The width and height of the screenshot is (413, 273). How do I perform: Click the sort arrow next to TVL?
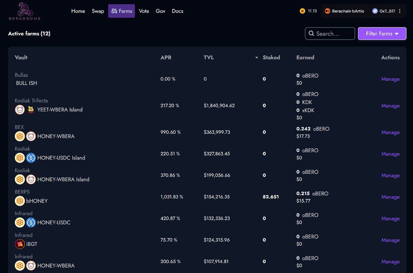pyautogui.click(x=256, y=58)
